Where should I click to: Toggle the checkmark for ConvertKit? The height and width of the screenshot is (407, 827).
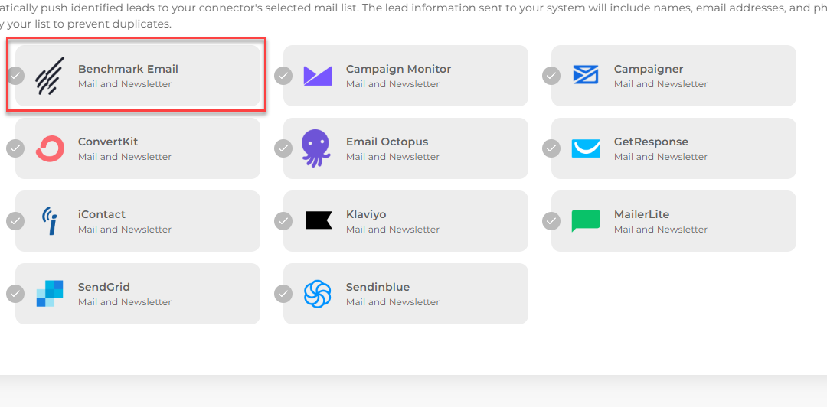click(x=15, y=148)
